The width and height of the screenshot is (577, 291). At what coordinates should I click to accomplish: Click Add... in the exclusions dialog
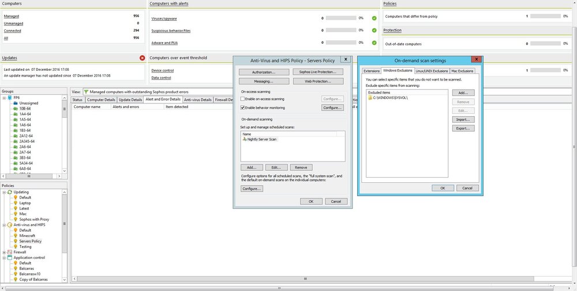pyautogui.click(x=463, y=93)
